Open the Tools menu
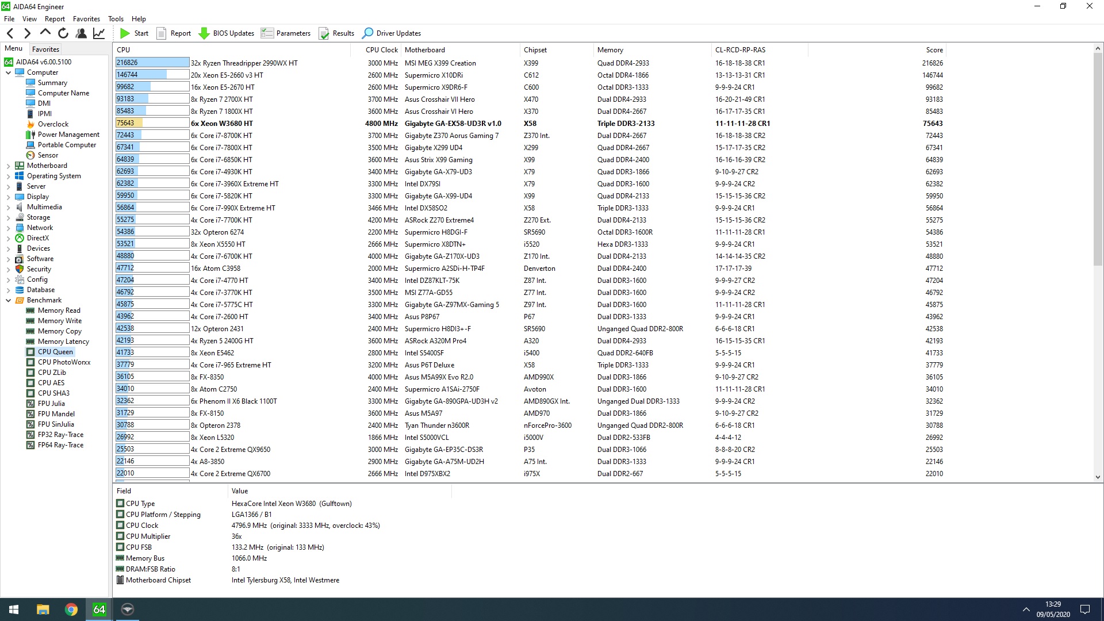 tap(116, 19)
